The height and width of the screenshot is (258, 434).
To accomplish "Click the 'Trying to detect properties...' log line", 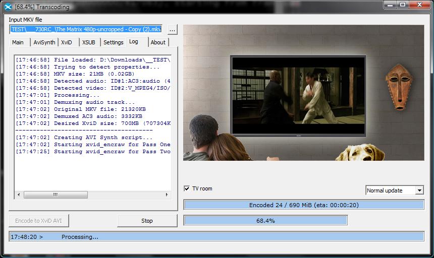I will pos(87,67).
